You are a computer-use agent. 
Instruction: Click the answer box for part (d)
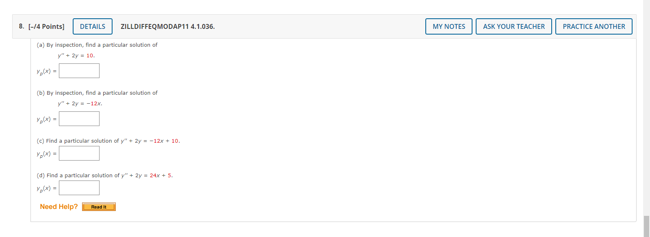click(x=79, y=187)
